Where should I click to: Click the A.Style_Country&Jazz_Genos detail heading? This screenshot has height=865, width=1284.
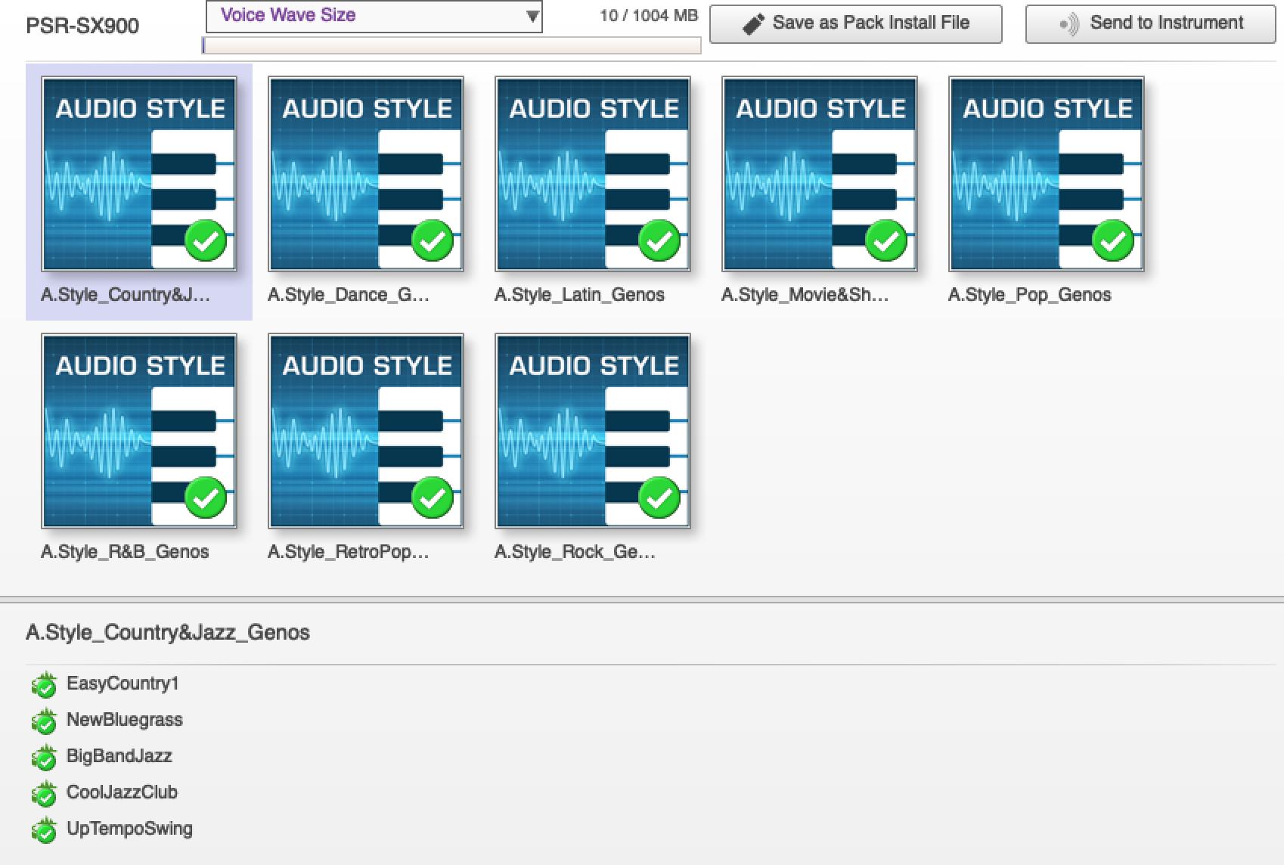pos(168,632)
